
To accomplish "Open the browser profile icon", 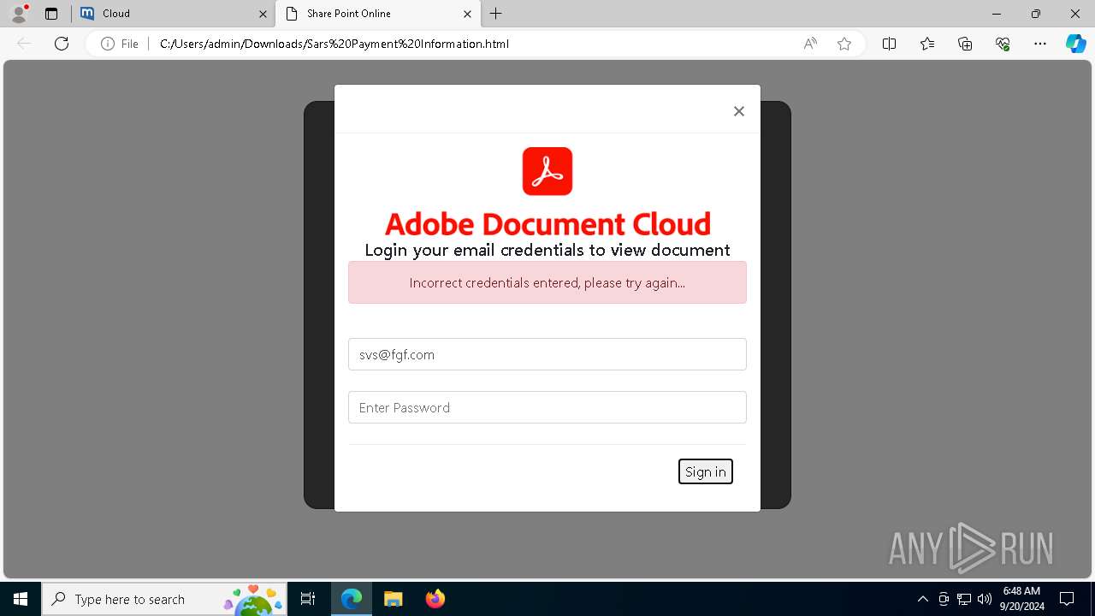I will pyautogui.click(x=19, y=14).
